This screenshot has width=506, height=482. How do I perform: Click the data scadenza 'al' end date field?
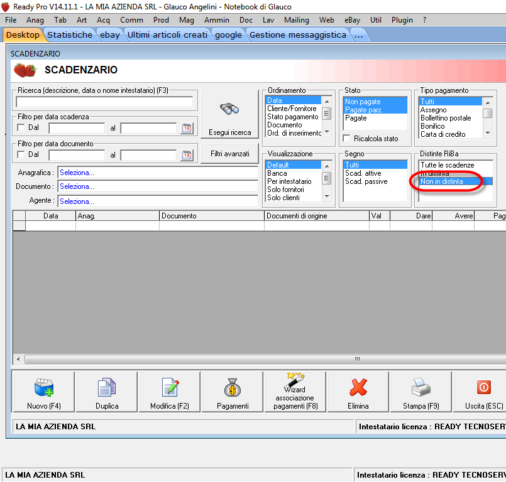(148, 128)
